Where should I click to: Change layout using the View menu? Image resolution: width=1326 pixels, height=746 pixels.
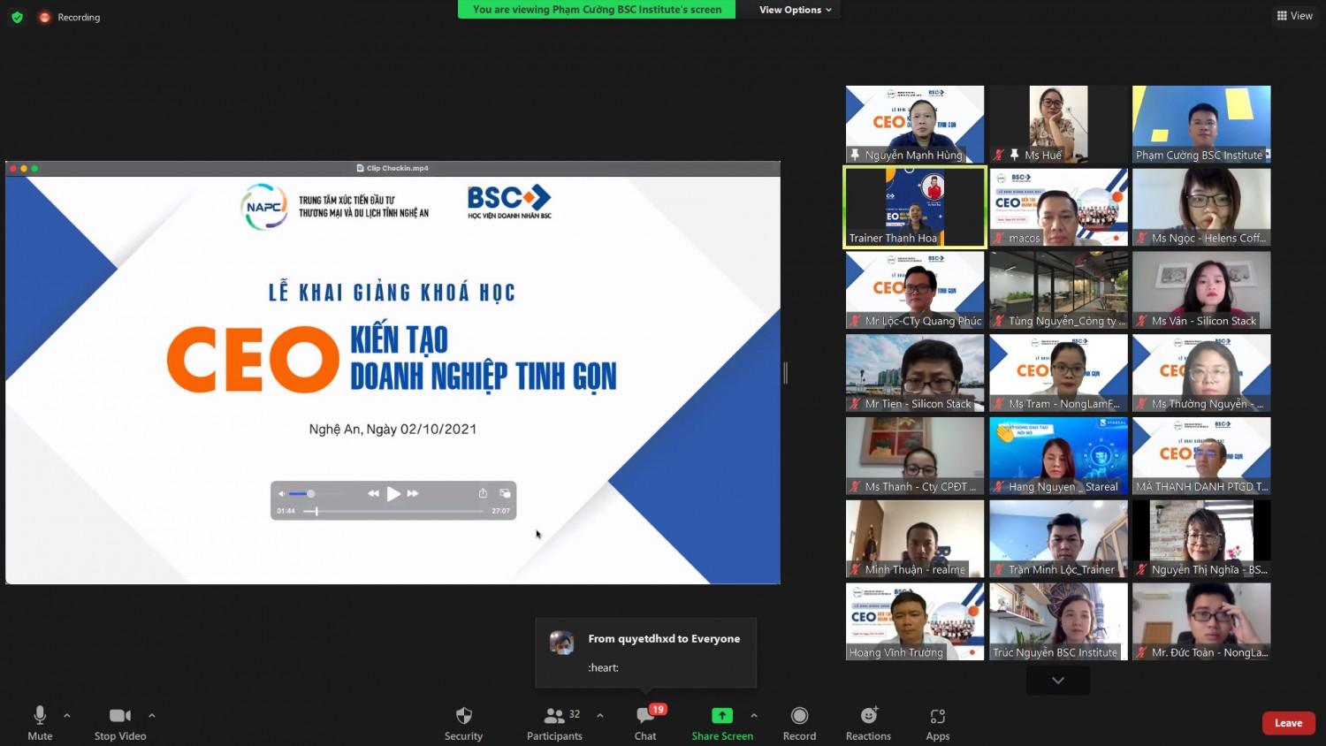click(x=1294, y=16)
